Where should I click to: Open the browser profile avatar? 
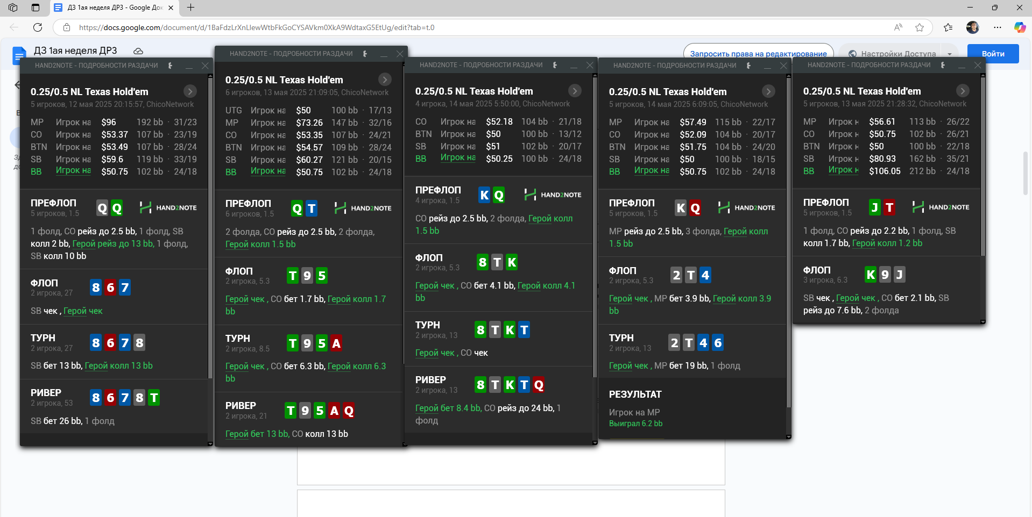coord(972,27)
